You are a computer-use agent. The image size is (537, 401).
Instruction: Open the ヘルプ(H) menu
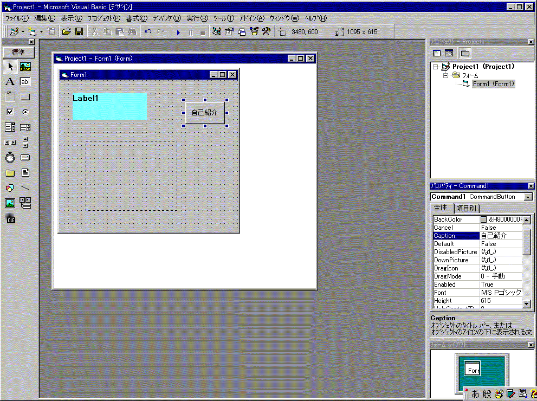point(316,18)
